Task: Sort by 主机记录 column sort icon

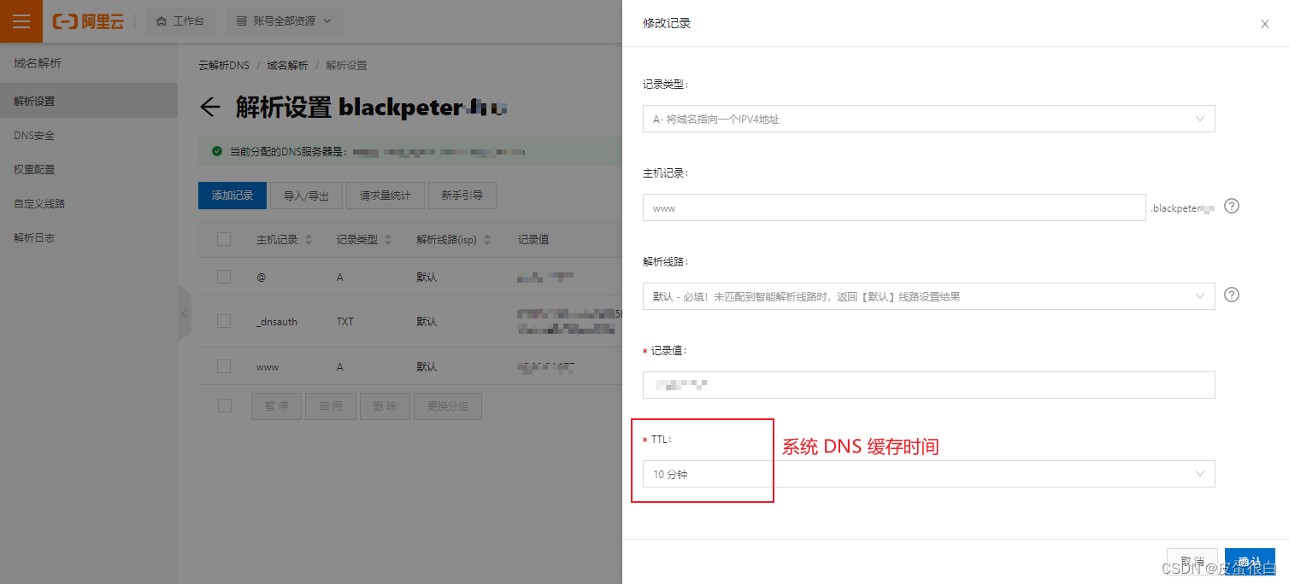Action: [x=309, y=240]
